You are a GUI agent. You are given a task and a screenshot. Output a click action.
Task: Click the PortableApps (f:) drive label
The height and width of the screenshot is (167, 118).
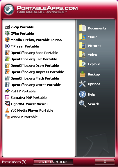14,162
